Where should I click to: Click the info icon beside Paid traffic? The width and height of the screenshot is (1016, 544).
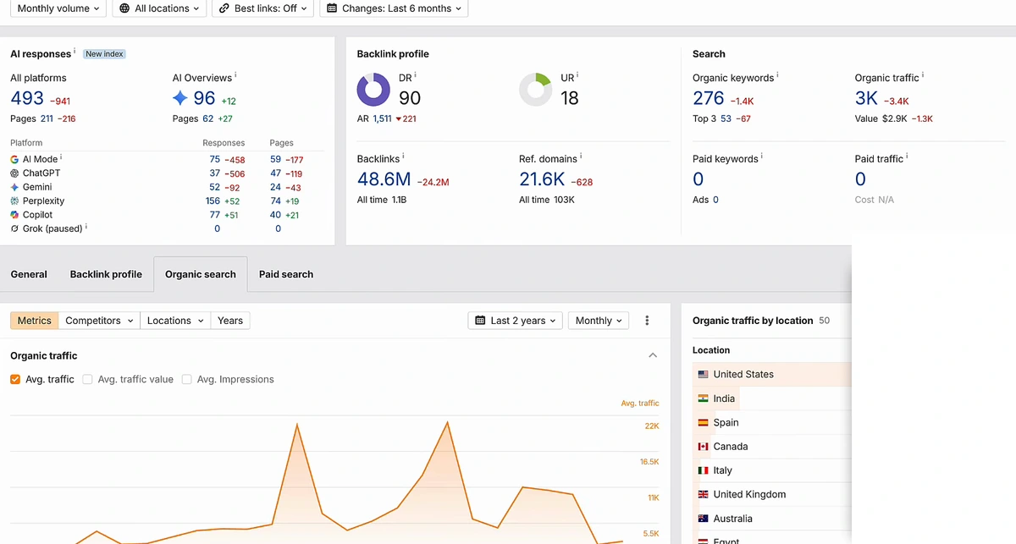(908, 156)
